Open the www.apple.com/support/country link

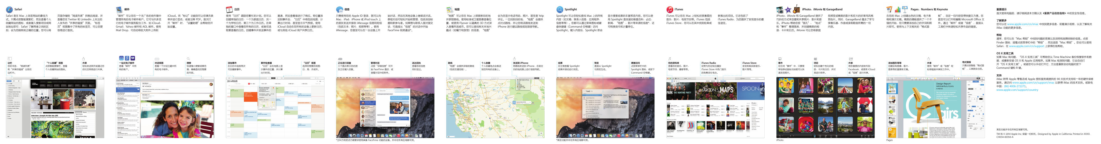(x=1017, y=90)
